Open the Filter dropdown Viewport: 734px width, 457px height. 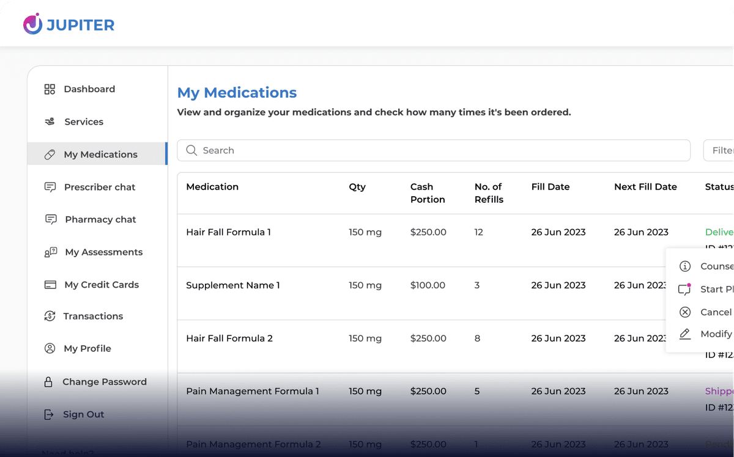pos(721,150)
